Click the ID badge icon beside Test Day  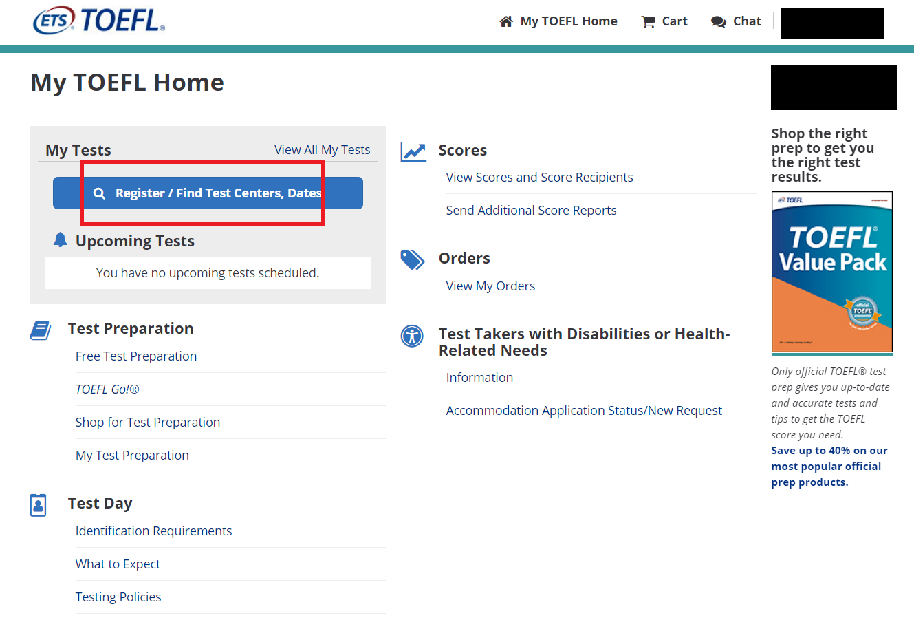(x=39, y=505)
